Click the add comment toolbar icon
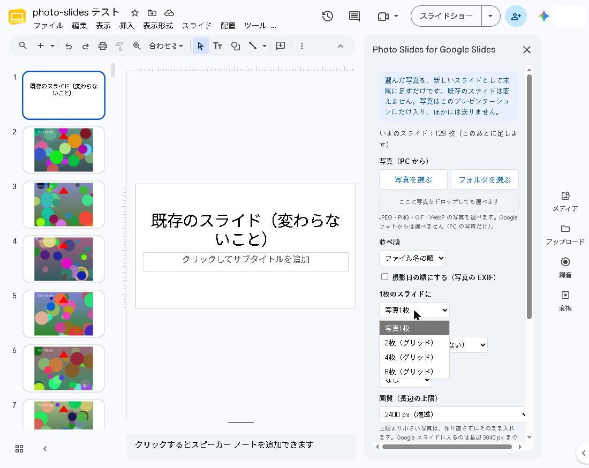 click(x=281, y=46)
